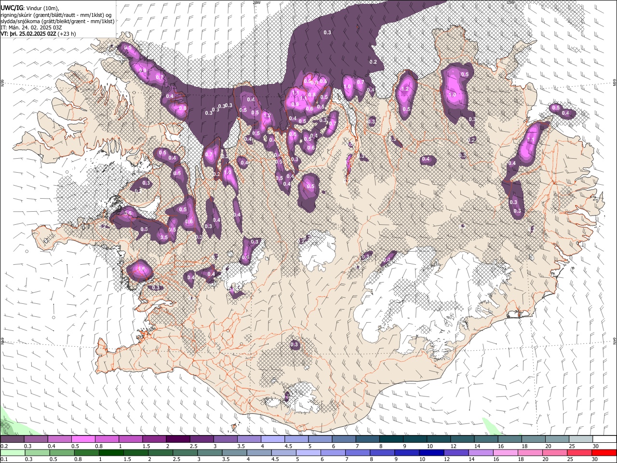The height and width of the screenshot is (463, 617).
Task: Click the "UWC/IG: Vindur (10m)," title line
Action: click(29, 8)
